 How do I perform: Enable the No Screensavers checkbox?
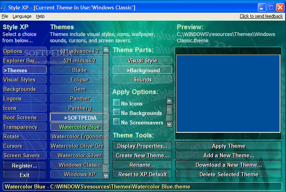point(116,122)
